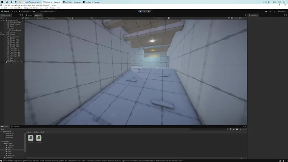Open the Edit menu
The image size is (288, 162).
coord(6,8)
